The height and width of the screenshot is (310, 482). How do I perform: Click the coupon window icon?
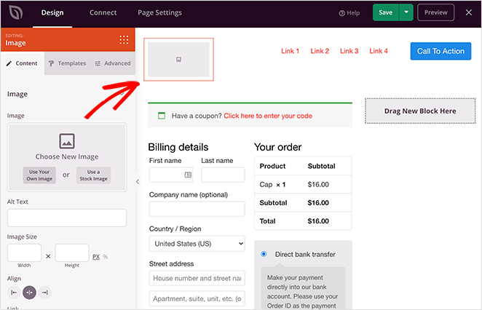(162, 116)
